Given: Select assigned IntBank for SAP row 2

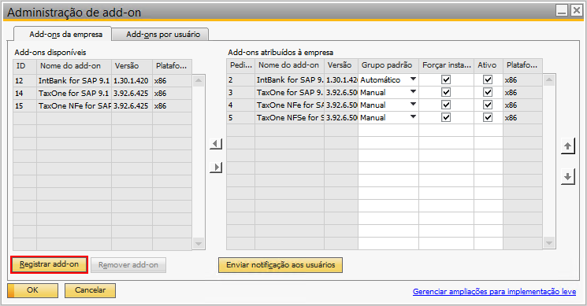Looking at the screenshot, I should point(289,80).
